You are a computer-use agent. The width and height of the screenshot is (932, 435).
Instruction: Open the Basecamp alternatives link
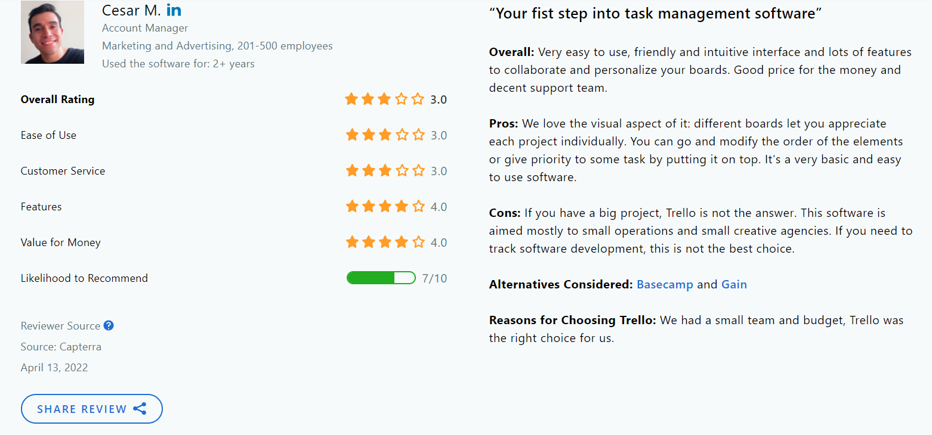[x=665, y=284]
